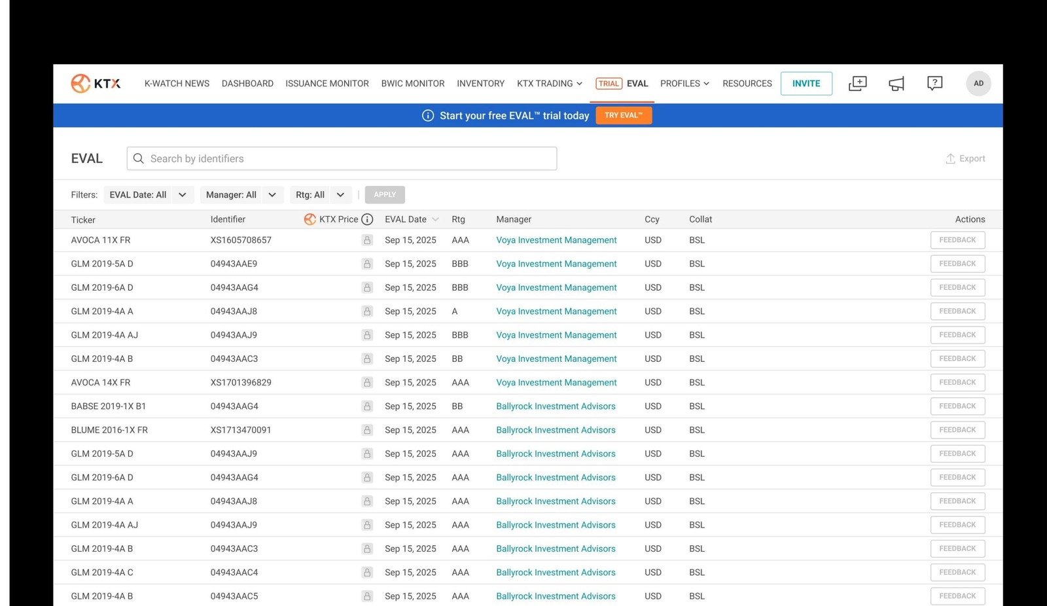Open the help question bubble icon
1047x606 pixels.
(x=934, y=83)
